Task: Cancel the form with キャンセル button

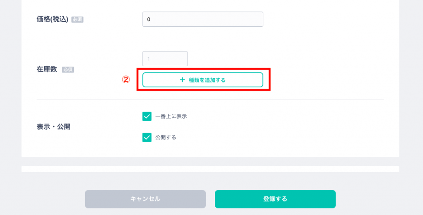Action: tap(145, 199)
